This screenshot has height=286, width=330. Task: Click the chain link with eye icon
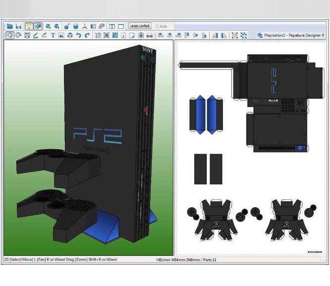coord(102,26)
